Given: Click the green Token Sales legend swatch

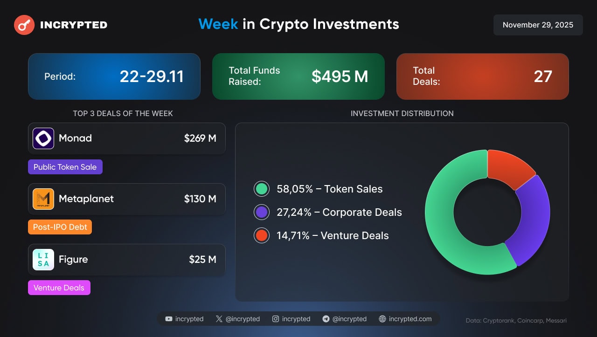Looking at the screenshot, I should [x=262, y=189].
